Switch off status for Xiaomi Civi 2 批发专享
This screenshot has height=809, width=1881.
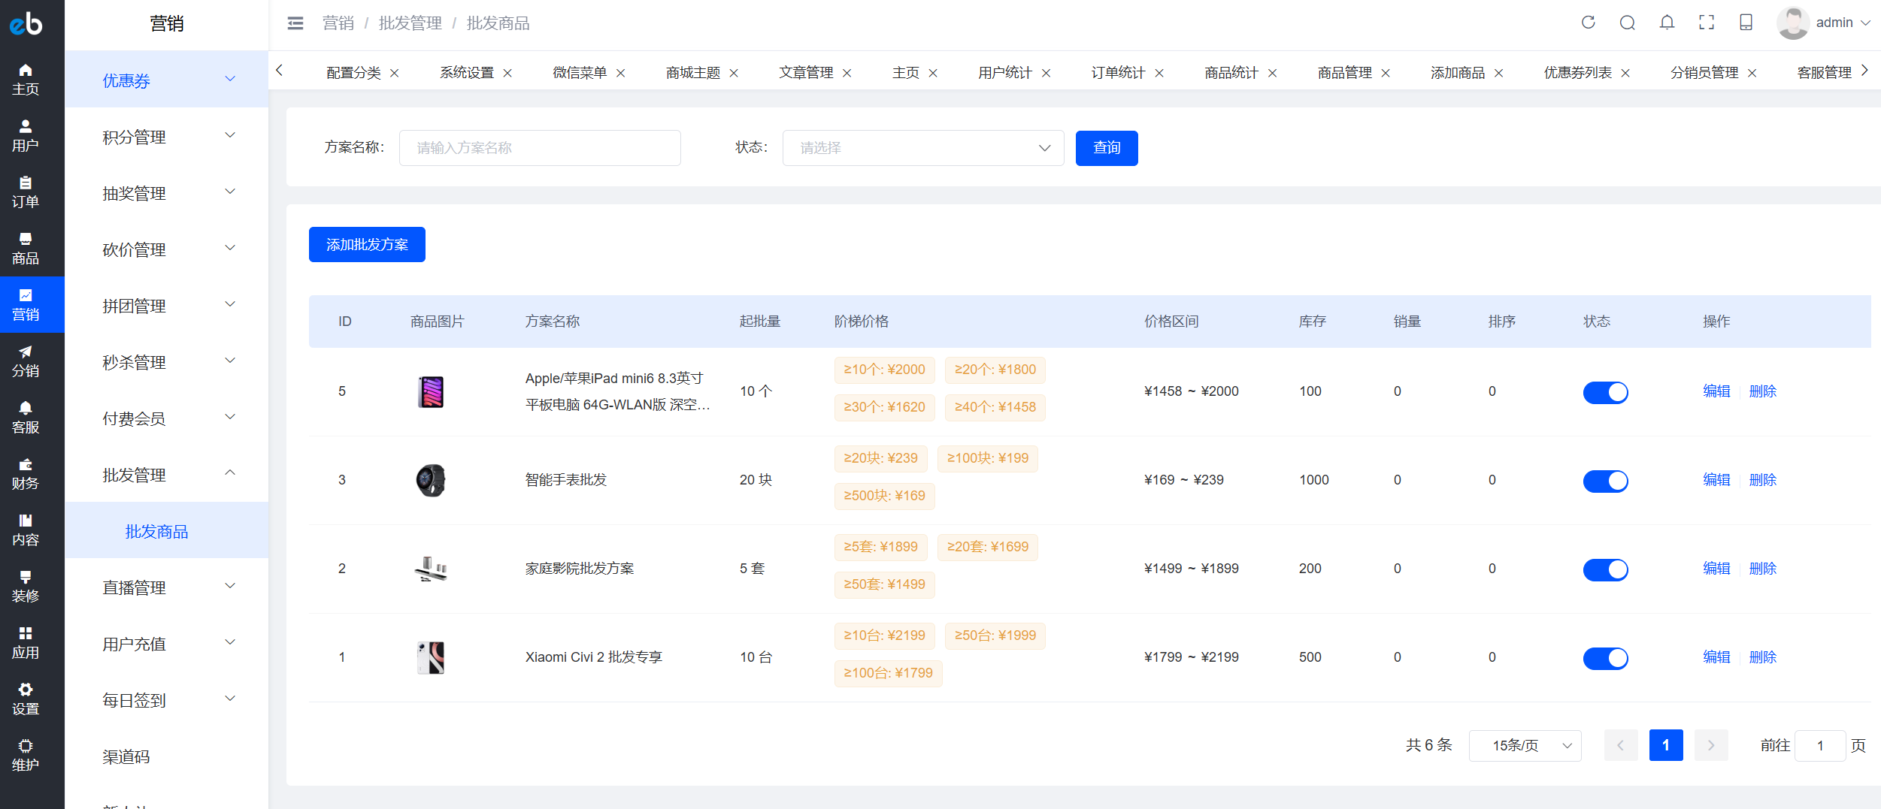tap(1605, 658)
